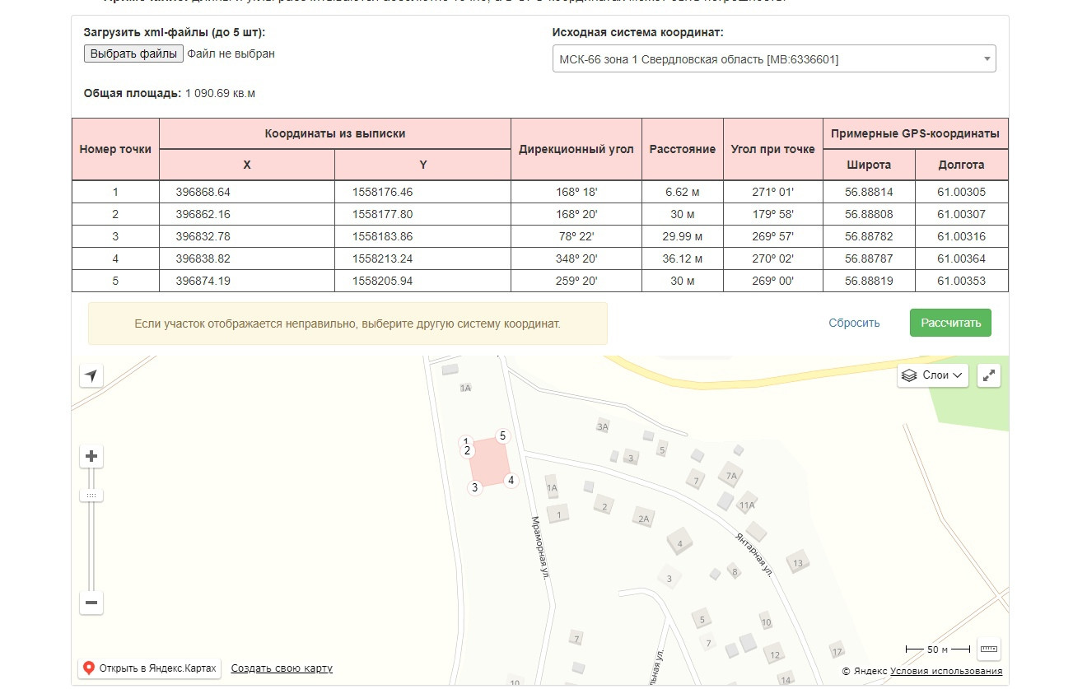Click the green Рассчитать button
1087x689 pixels.
coord(950,323)
